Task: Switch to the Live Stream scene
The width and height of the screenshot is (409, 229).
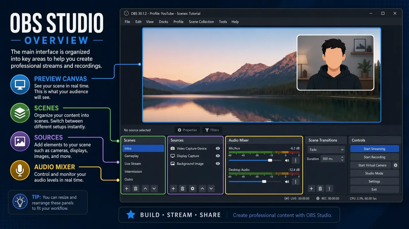Action: pos(143,164)
